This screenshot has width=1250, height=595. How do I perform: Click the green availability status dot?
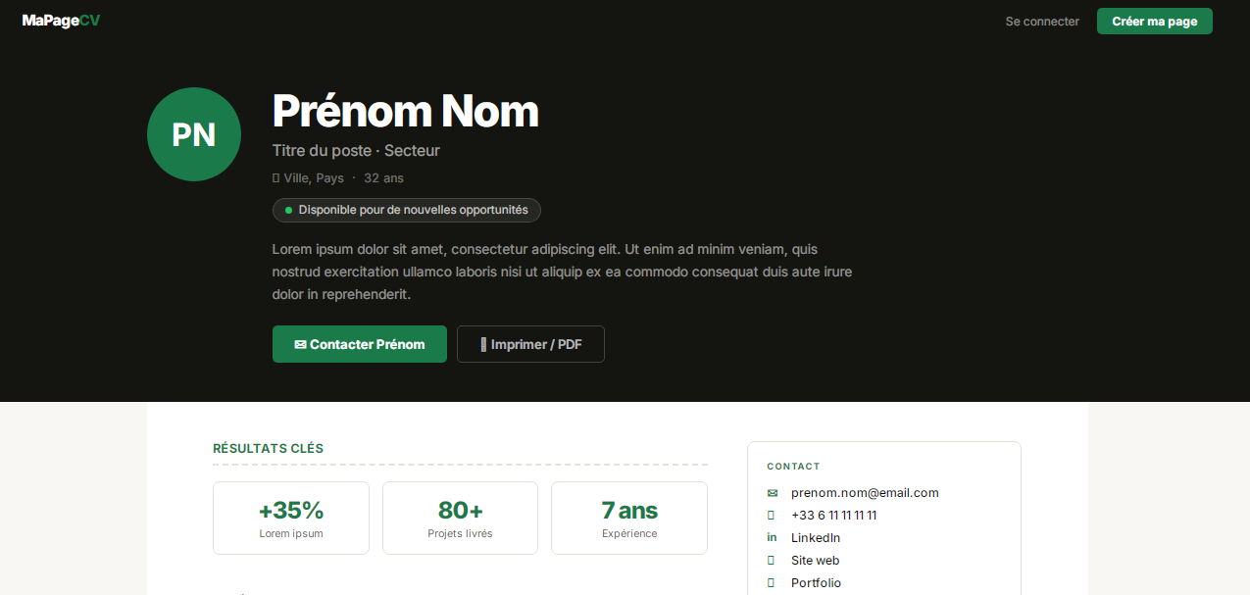click(288, 210)
